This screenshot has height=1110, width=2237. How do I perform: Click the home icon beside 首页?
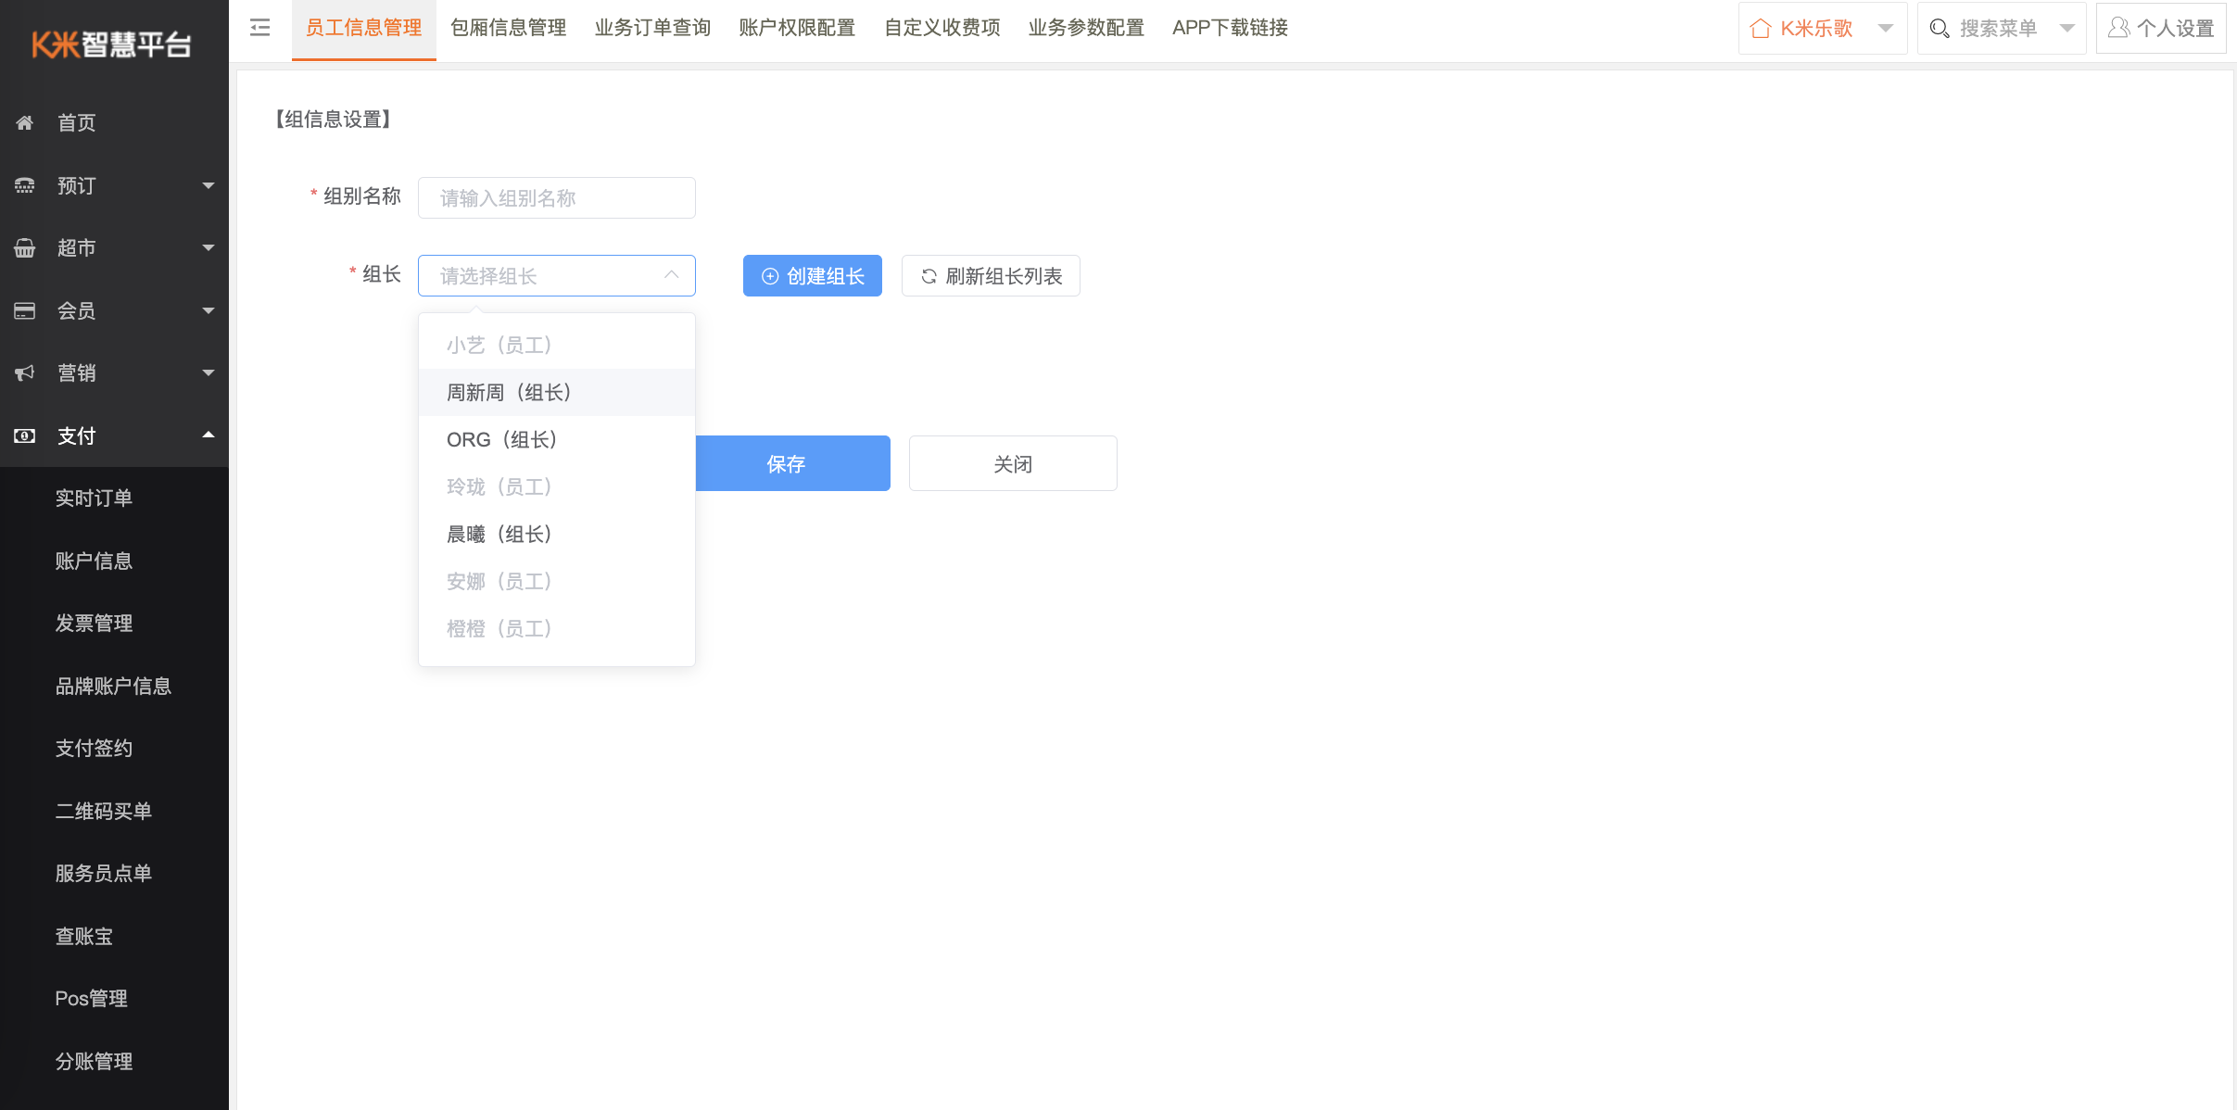pos(25,122)
